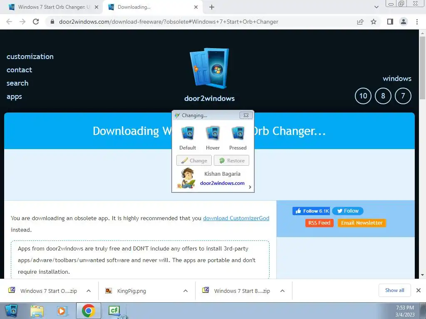The width and height of the screenshot is (426, 319).
Task: Select the Windows 10 circle icon
Action: pos(363,96)
